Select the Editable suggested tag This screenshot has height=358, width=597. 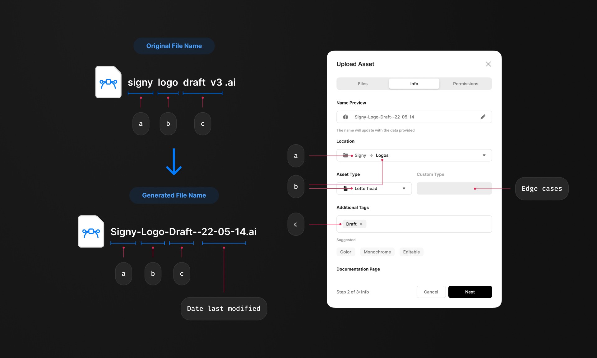click(x=411, y=251)
